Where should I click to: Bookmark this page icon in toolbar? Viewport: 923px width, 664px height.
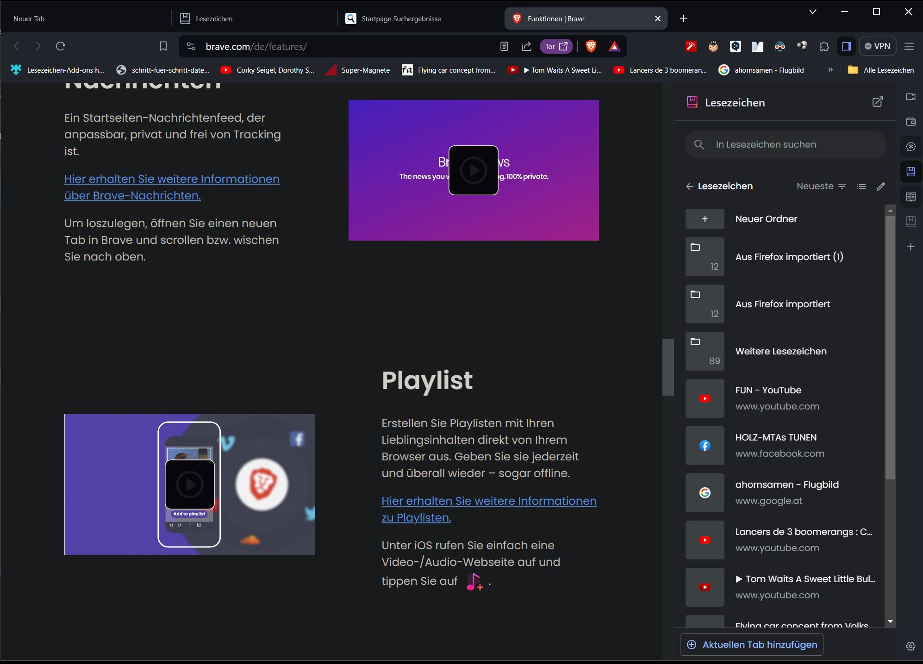click(163, 46)
